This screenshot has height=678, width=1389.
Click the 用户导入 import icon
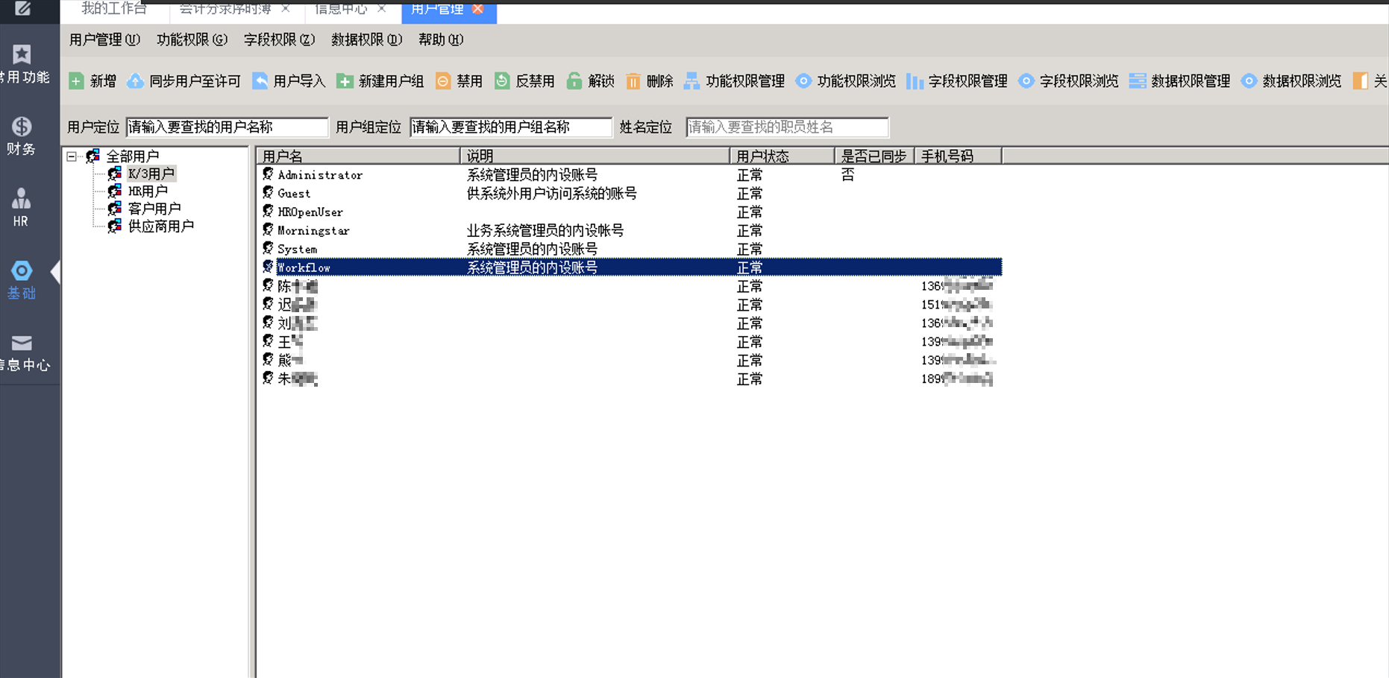pos(260,81)
